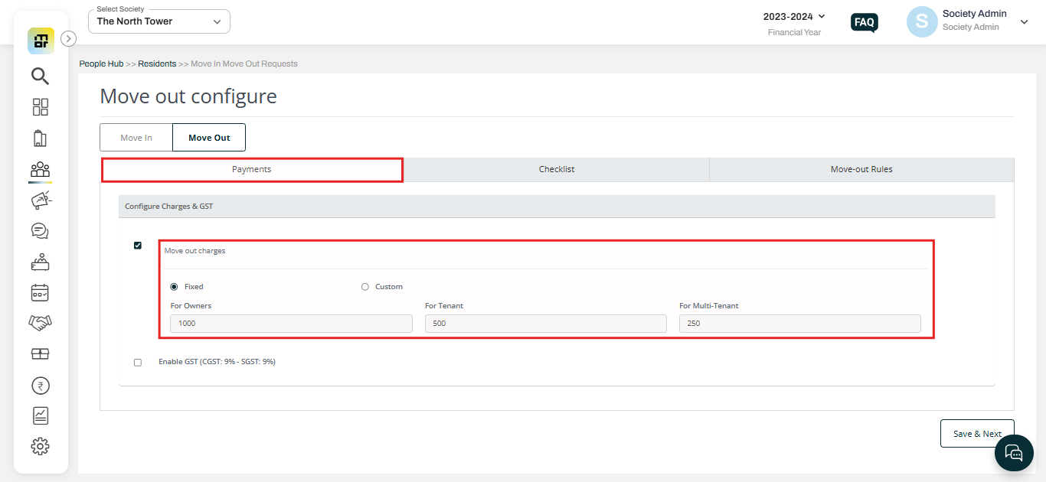Click Move In Move Out Requests breadcrumb
The height and width of the screenshot is (482, 1046).
pyautogui.click(x=244, y=64)
